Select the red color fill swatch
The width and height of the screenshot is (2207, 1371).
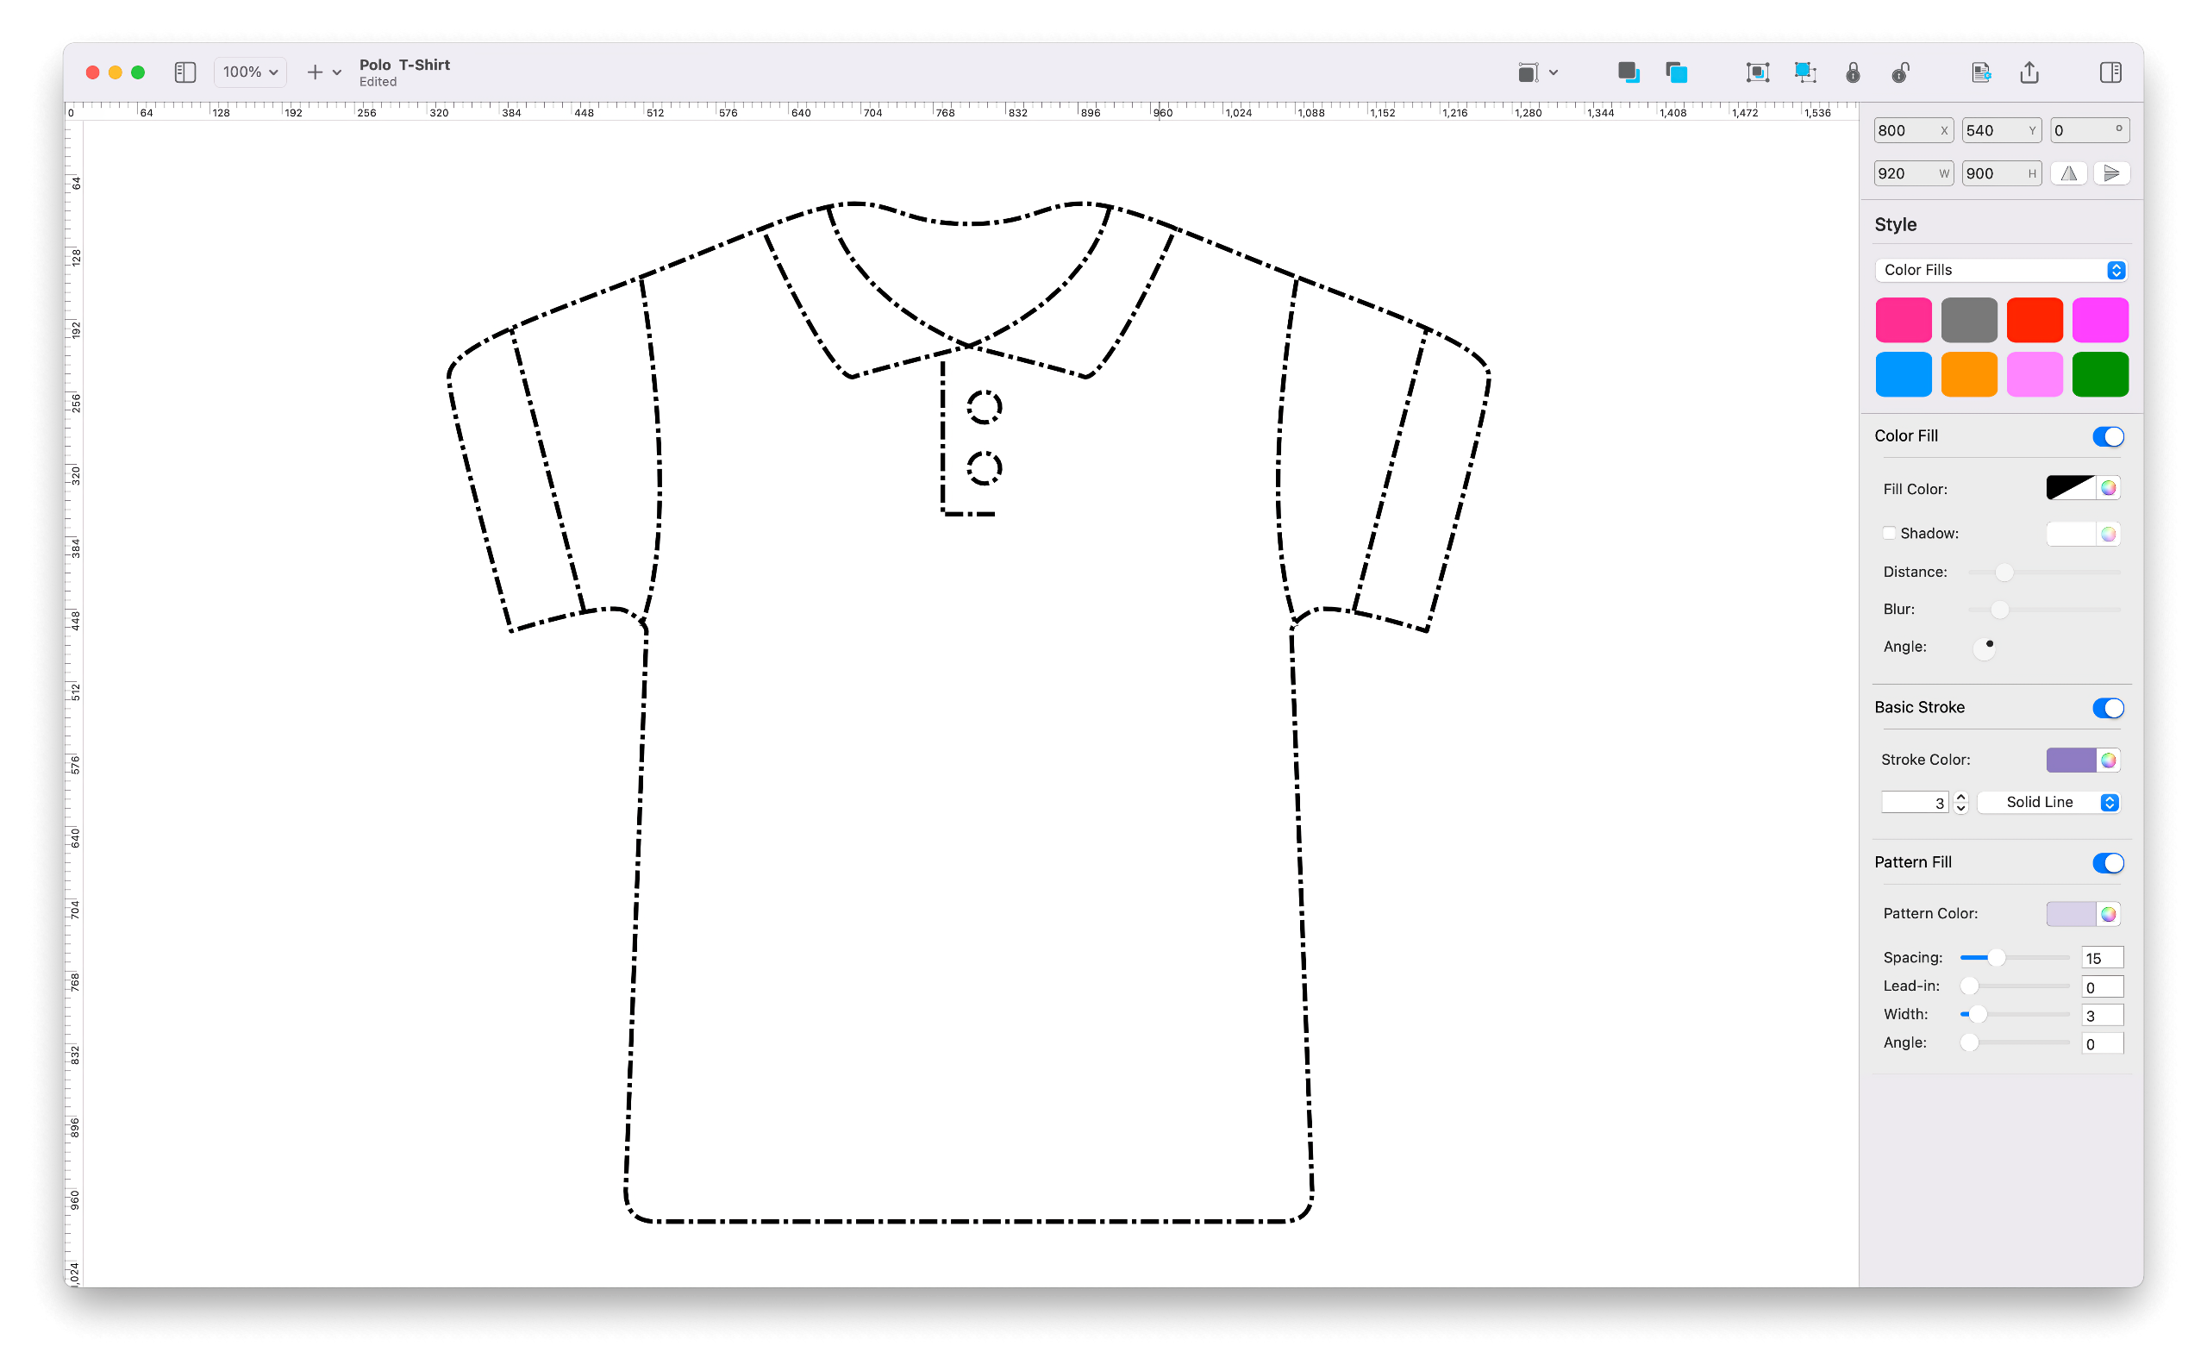pyautogui.click(x=2035, y=320)
